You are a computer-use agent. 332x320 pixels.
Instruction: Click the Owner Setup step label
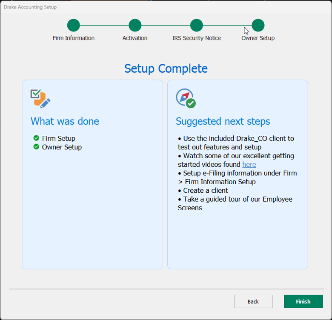click(x=258, y=38)
